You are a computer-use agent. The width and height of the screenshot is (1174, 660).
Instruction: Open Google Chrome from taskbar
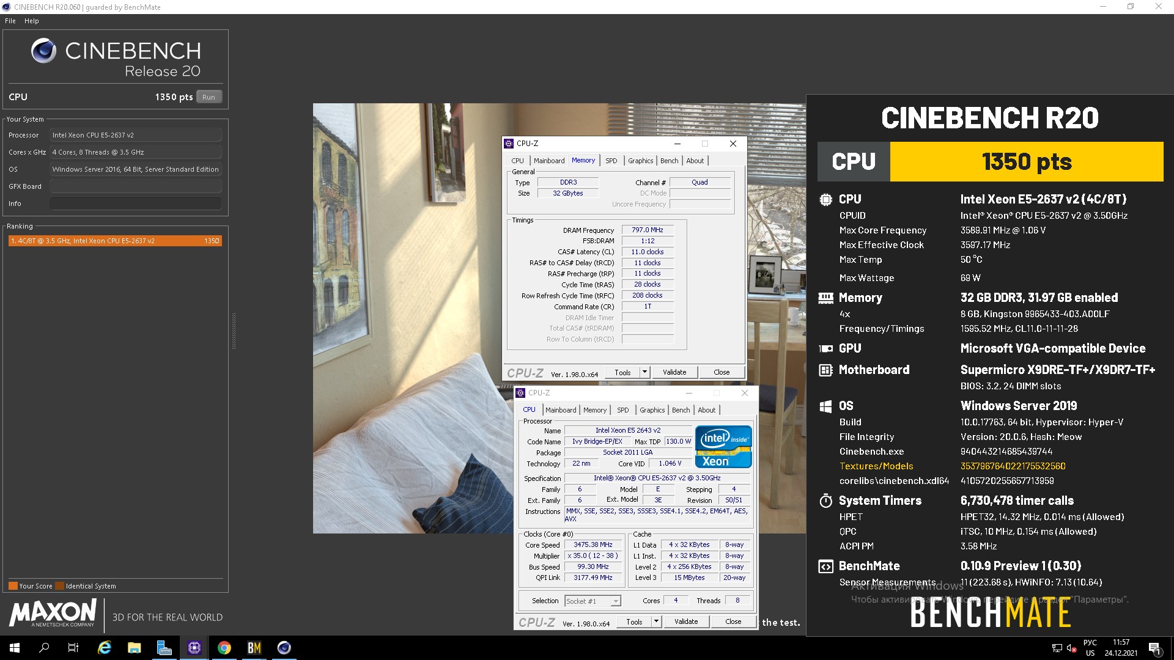pyautogui.click(x=224, y=648)
